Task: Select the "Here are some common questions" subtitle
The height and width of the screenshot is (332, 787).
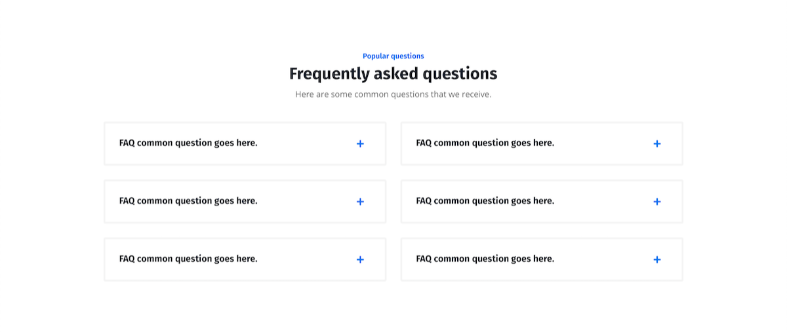Action: tap(393, 94)
